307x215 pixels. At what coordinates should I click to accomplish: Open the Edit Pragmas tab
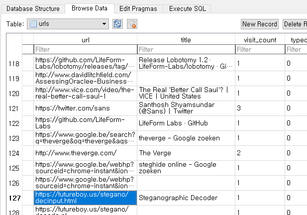[x=138, y=9]
